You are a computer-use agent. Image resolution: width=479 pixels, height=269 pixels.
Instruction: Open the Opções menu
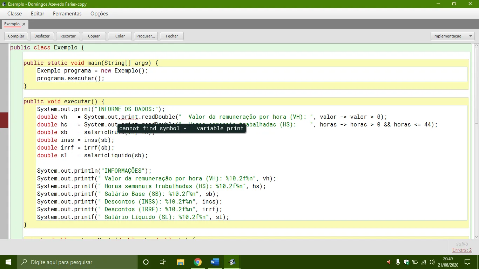(99, 14)
